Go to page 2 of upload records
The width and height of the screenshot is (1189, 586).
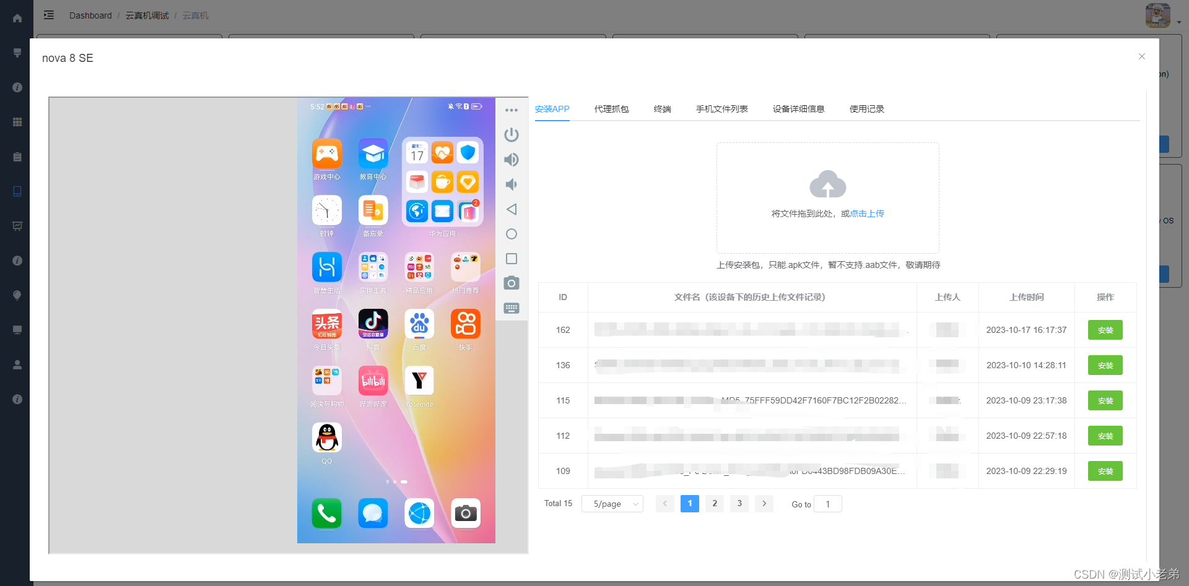coord(715,504)
